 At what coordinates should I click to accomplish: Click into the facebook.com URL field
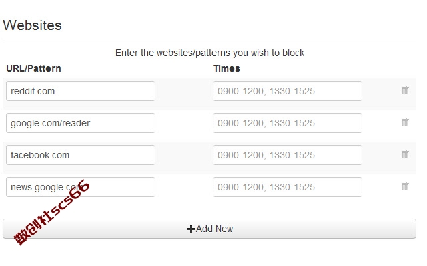(x=81, y=155)
